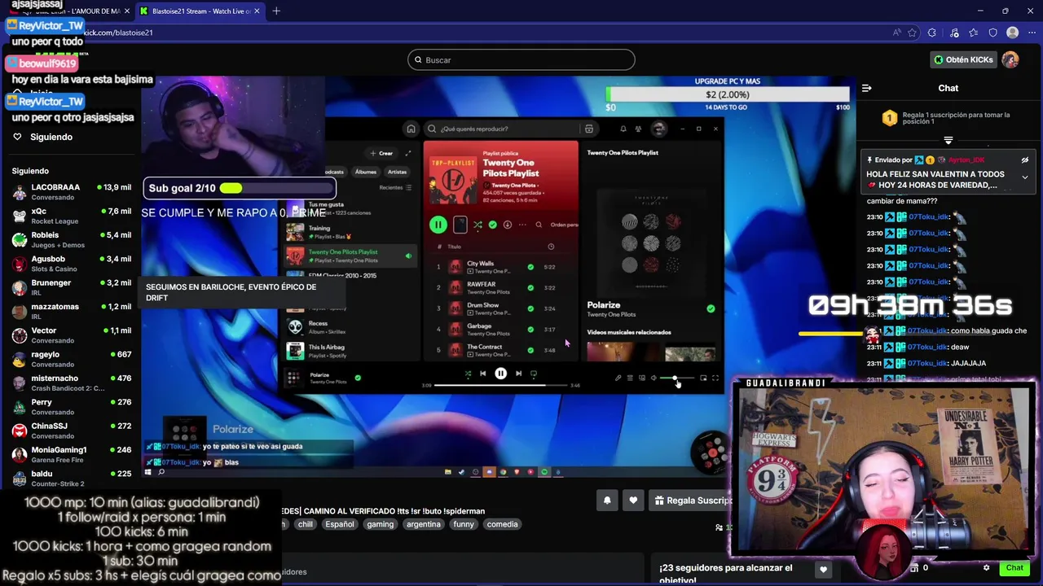
Task: Open new browser tab
Action: coord(276,11)
